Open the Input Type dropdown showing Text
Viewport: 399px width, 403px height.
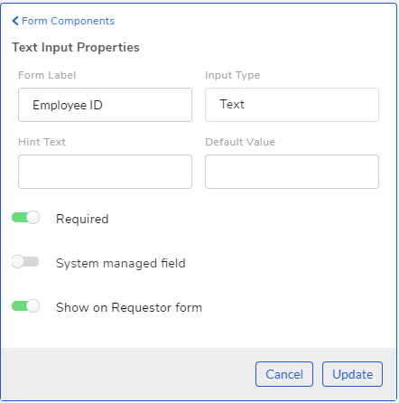tap(292, 105)
